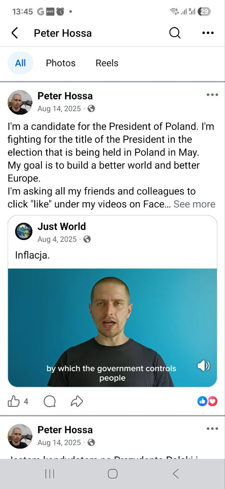Open comments via speech bubble icon
The height and width of the screenshot is (489, 225).
(x=49, y=401)
